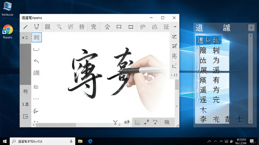259x145 pixels.
Task: Expand the 属 遥 row arrow
Action: pos(197,70)
